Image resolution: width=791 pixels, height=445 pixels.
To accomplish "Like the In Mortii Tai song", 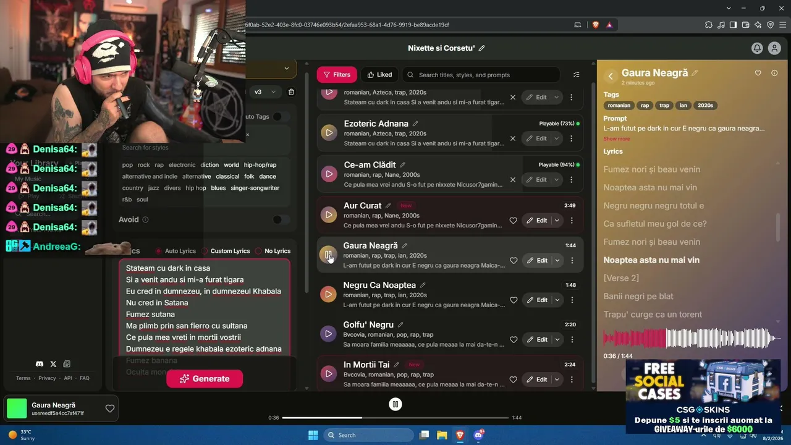I will point(513,379).
